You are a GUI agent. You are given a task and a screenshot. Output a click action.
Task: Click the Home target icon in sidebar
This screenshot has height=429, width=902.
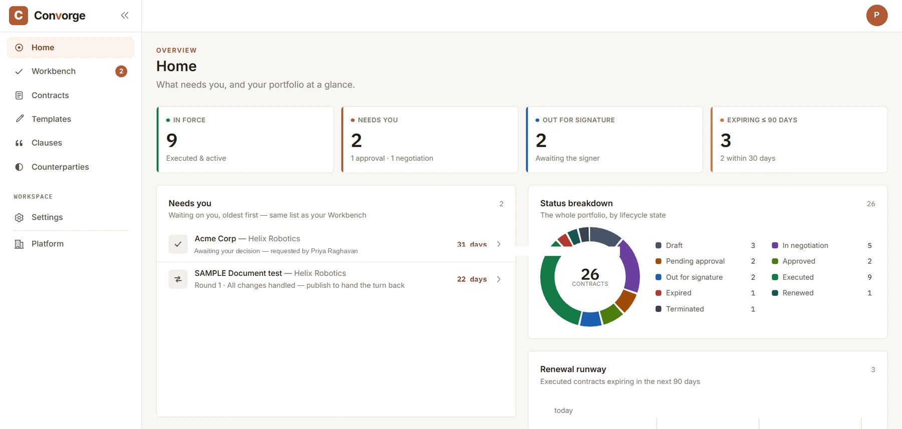coord(19,48)
